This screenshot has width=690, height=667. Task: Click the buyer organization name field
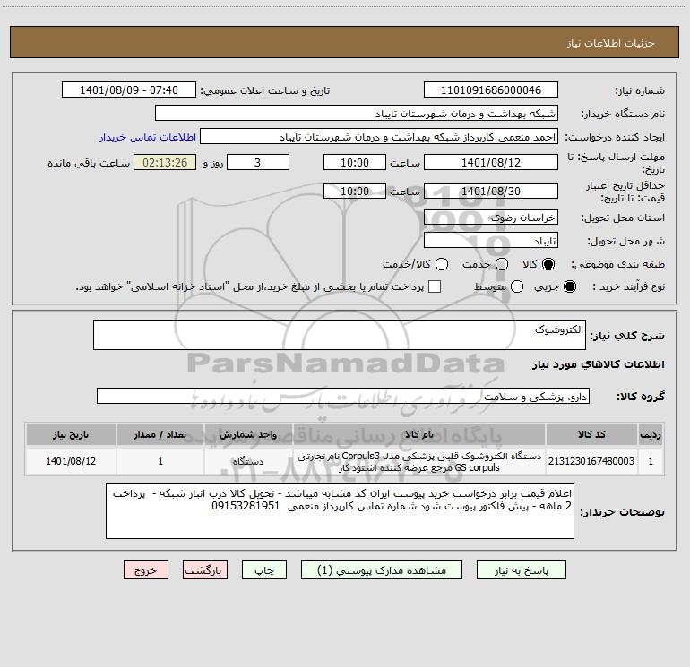[x=357, y=114]
